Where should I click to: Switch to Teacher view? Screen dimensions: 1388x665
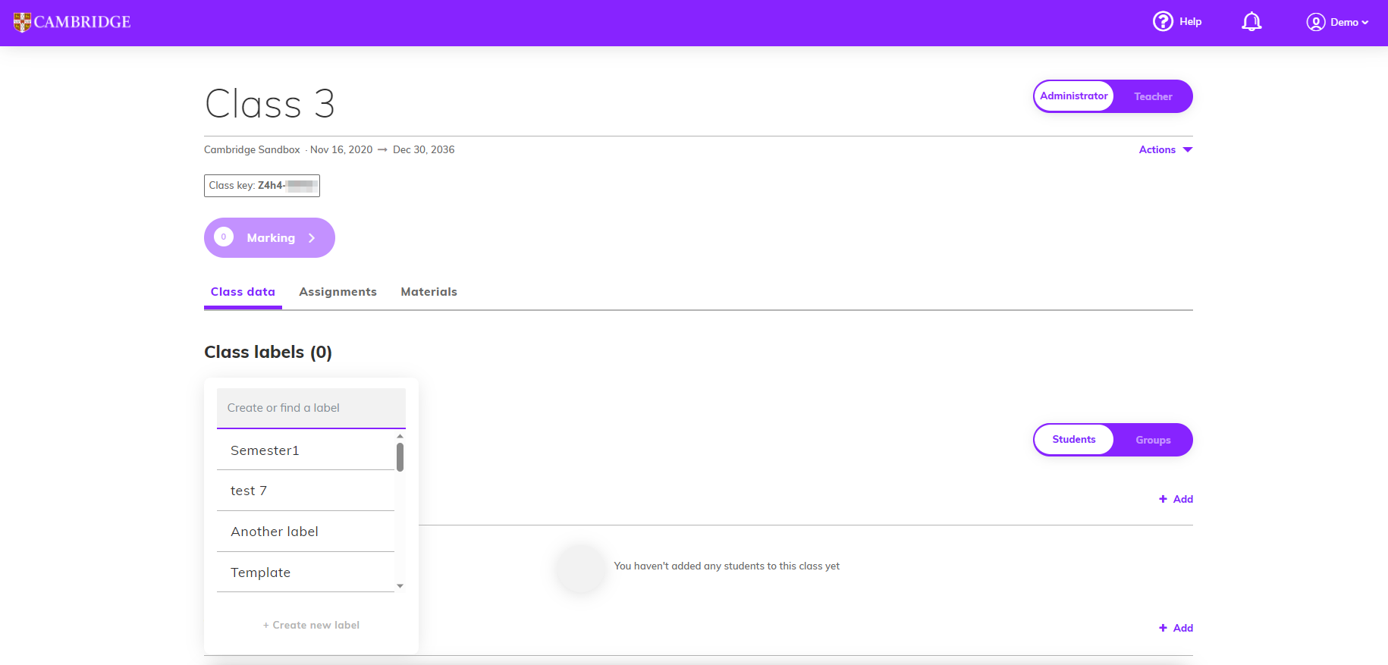[1153, 96]
